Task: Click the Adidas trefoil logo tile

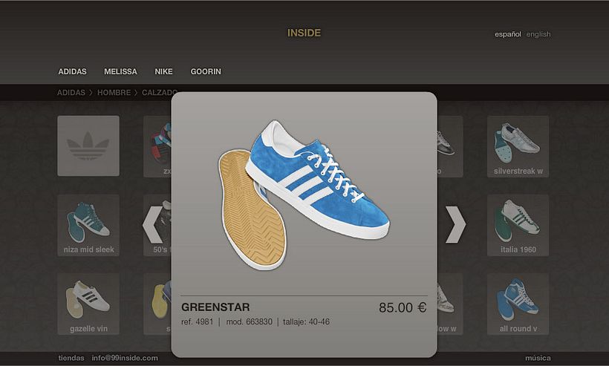Action: click(x=88, y=146)
